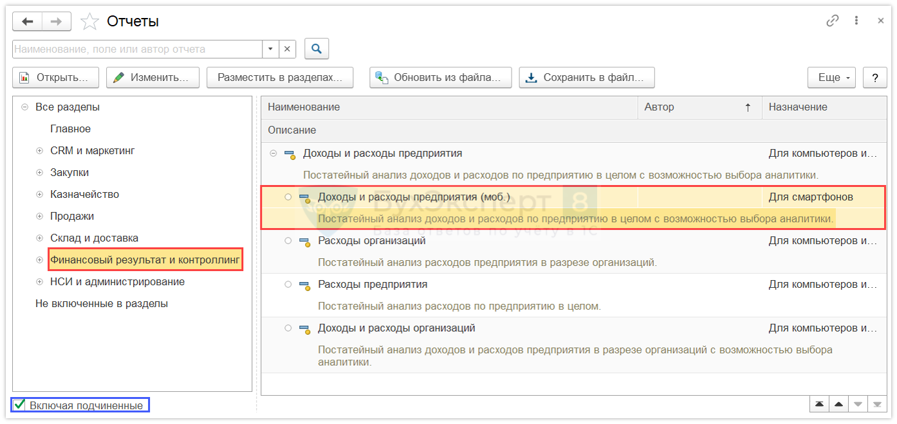The image size is (897, 424).
Task: Select Финансовый результат и контроллинг section
Action: point(145,260)
